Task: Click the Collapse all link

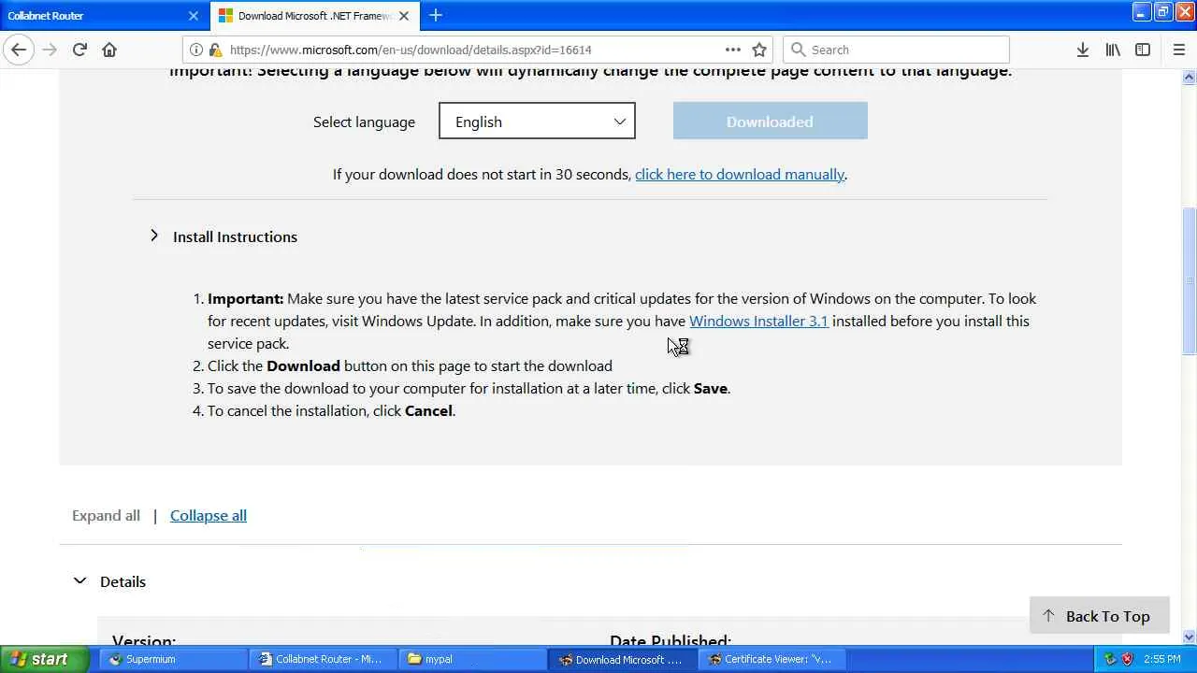Action: (209, 515)
